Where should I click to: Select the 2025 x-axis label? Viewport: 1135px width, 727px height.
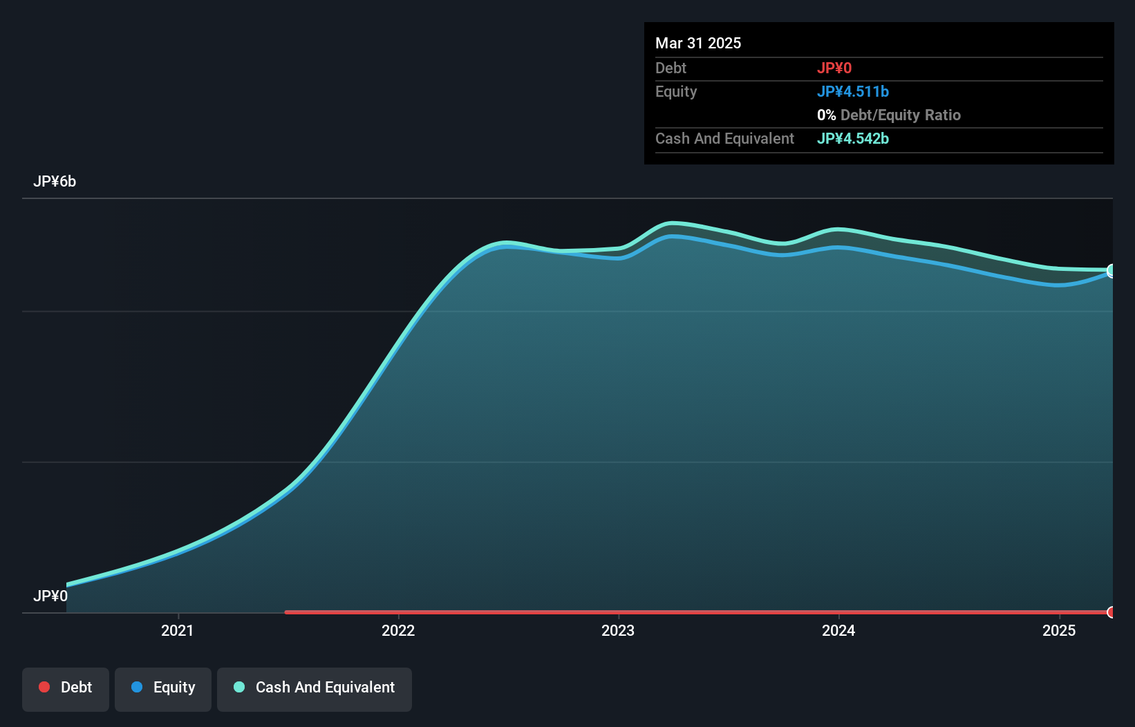pos(1059,630)
